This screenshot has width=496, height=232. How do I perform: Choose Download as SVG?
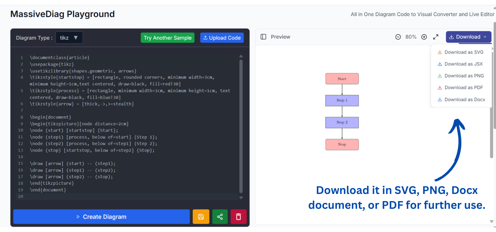tap(461, 52)
